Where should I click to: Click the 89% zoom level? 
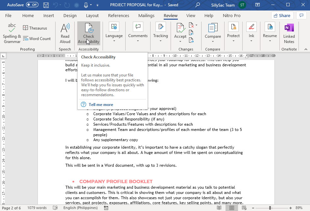(x=299, y=208)
